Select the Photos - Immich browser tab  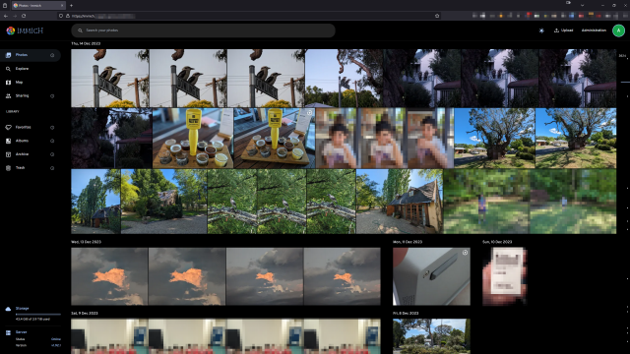pos(38,5)
